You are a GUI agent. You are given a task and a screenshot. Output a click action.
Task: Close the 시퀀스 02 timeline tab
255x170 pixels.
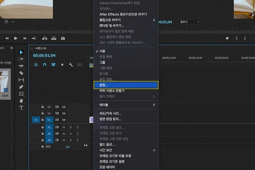tap(32, 48)
